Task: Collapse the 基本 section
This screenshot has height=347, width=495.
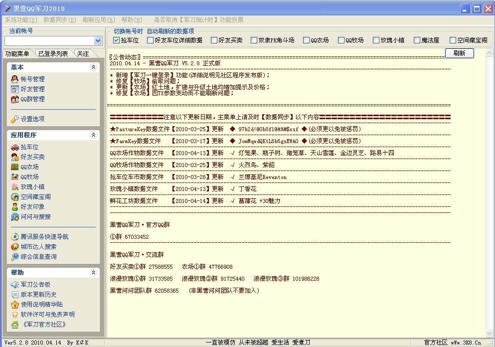Action: [x=93, y=67]
